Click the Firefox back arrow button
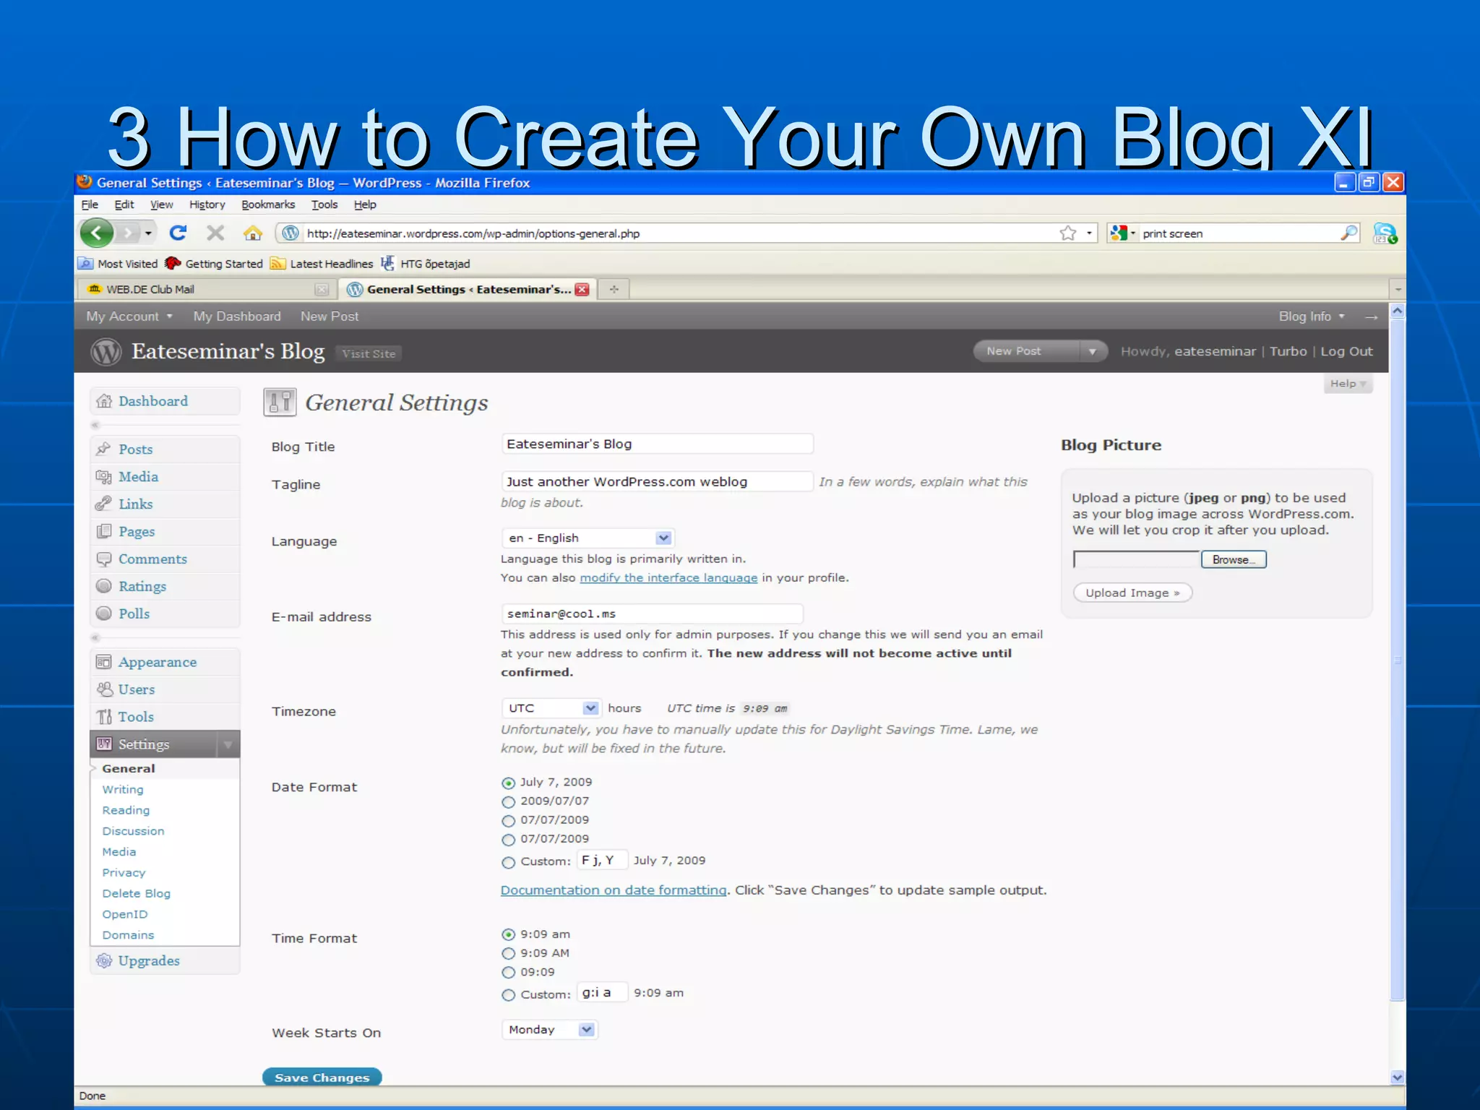The width and height of the screenshot is (1480, 1110). (97, 233)
